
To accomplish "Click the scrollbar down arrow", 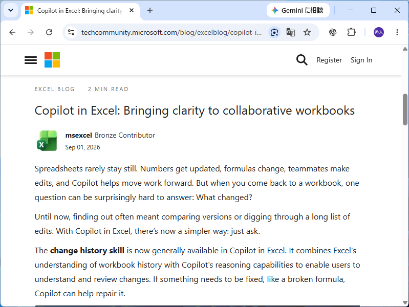I will [x=405, y=302].
